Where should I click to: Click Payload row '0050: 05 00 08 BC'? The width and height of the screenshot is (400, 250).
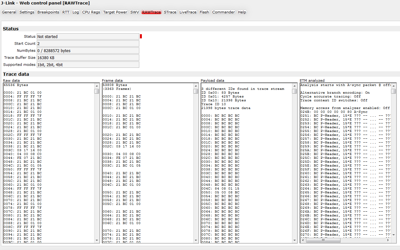click(220, 192)
